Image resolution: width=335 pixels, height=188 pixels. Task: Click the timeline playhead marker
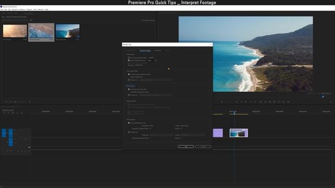[234, 113]
